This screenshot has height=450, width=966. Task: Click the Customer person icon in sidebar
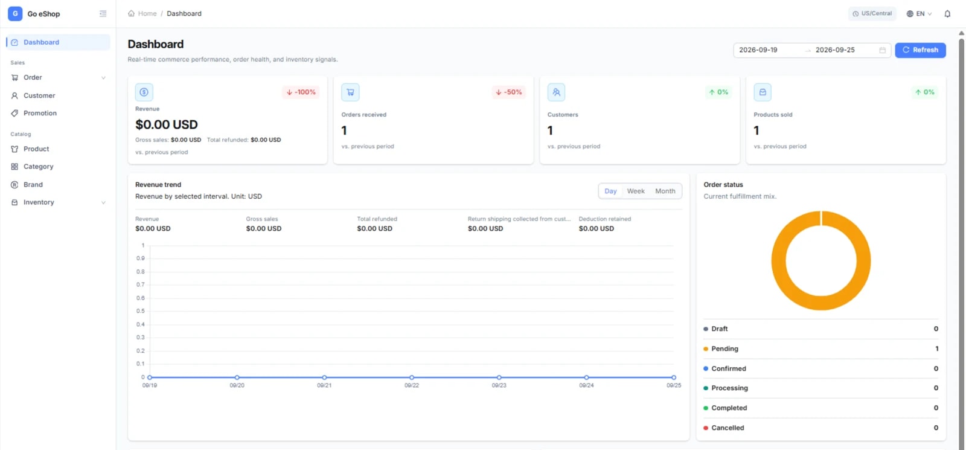(x=14, y=95)
